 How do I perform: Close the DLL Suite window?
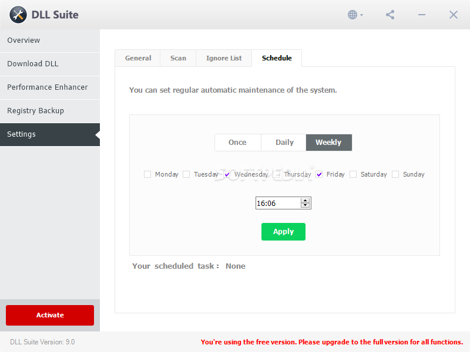pyautogui.click(x=453, y=15)
